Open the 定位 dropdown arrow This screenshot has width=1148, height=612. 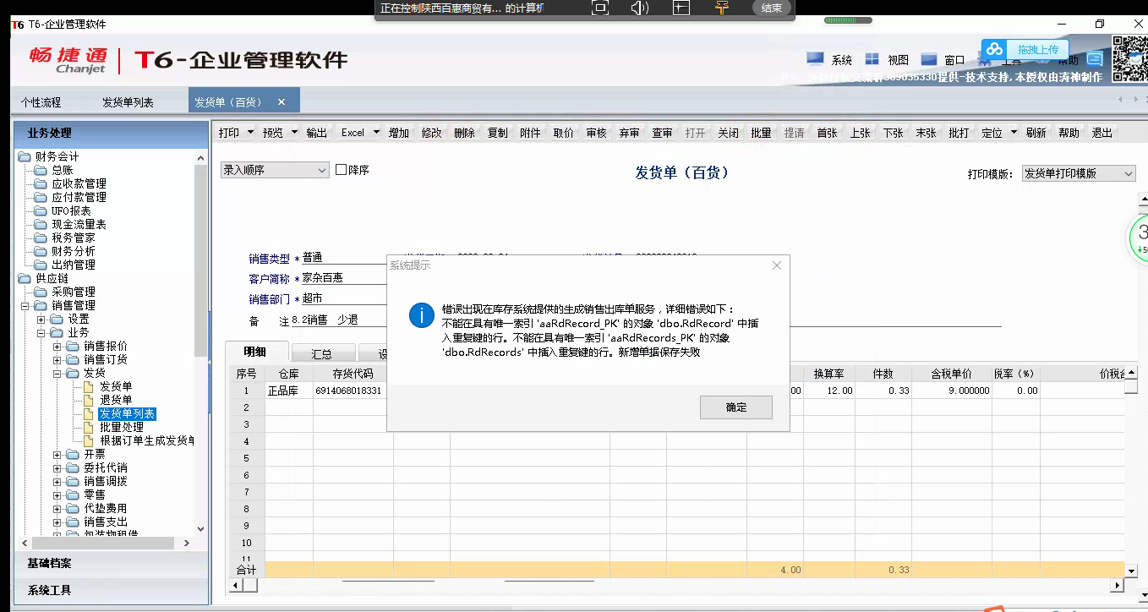click(1014, 133)
